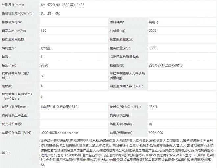Click the 防抱死制动系统 label
This screenshot has width=217, height=168.
(x=122, y=124)
